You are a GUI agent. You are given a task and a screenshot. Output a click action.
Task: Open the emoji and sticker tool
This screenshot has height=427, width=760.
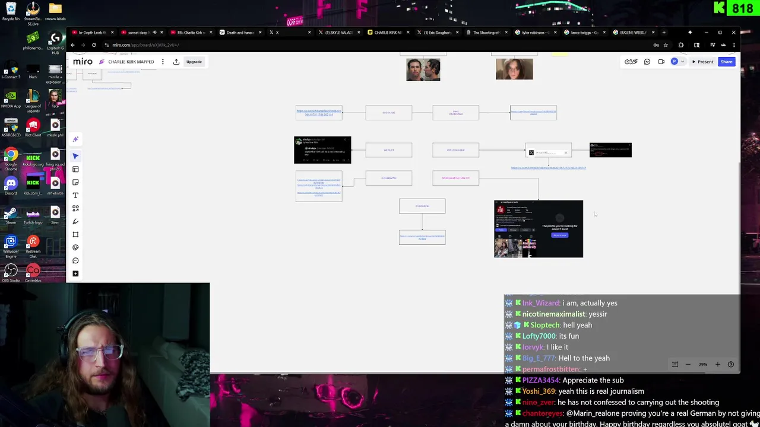click(x=75, y=248)
